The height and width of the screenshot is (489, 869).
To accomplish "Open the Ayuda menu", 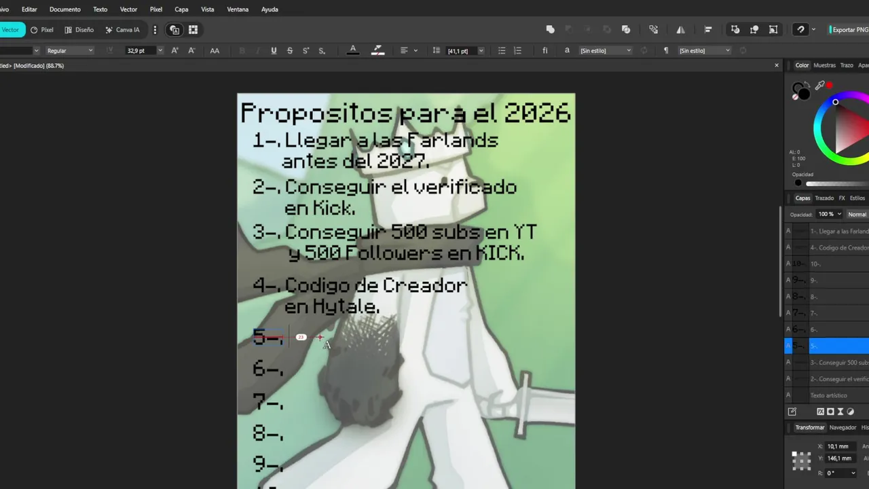I will 270,10.
